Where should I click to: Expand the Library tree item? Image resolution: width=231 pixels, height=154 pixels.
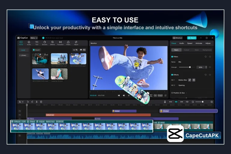23,55
